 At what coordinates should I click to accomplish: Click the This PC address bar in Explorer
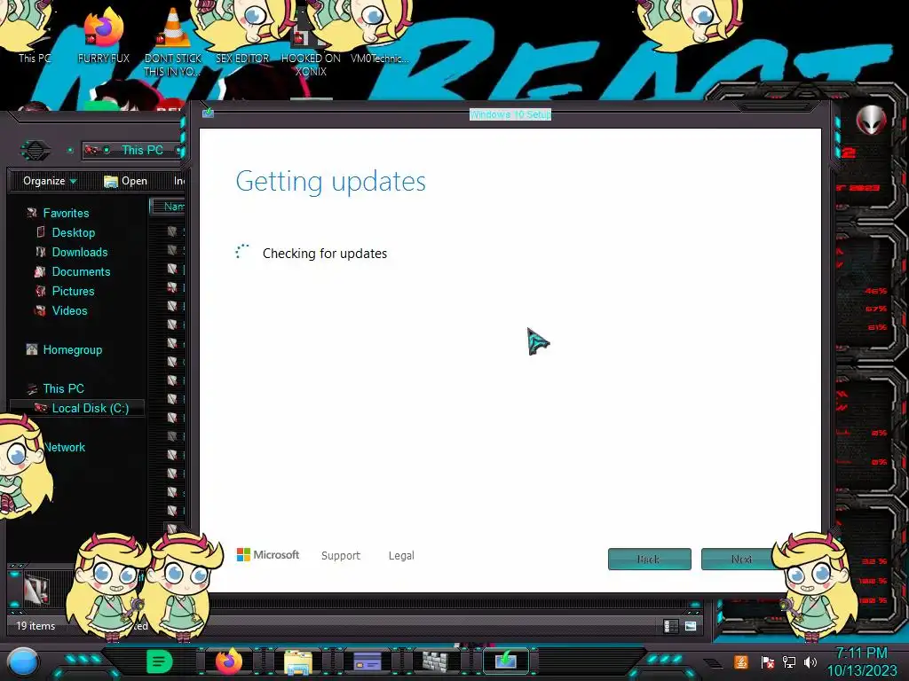pos(133,150)
